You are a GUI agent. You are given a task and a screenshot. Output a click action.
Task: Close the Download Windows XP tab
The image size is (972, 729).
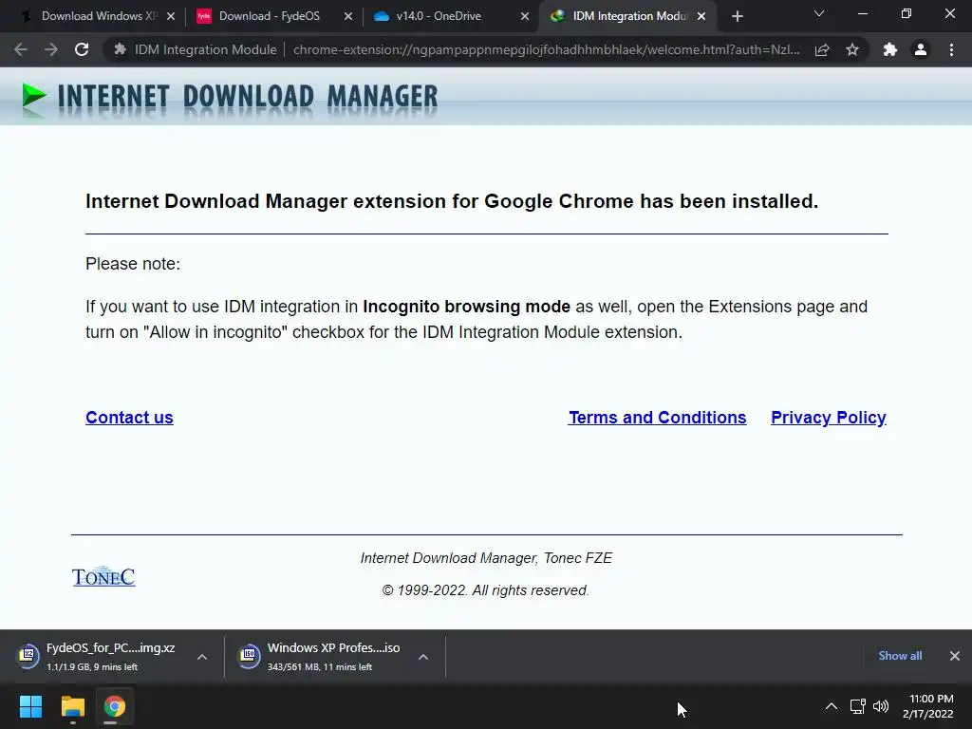171,17
